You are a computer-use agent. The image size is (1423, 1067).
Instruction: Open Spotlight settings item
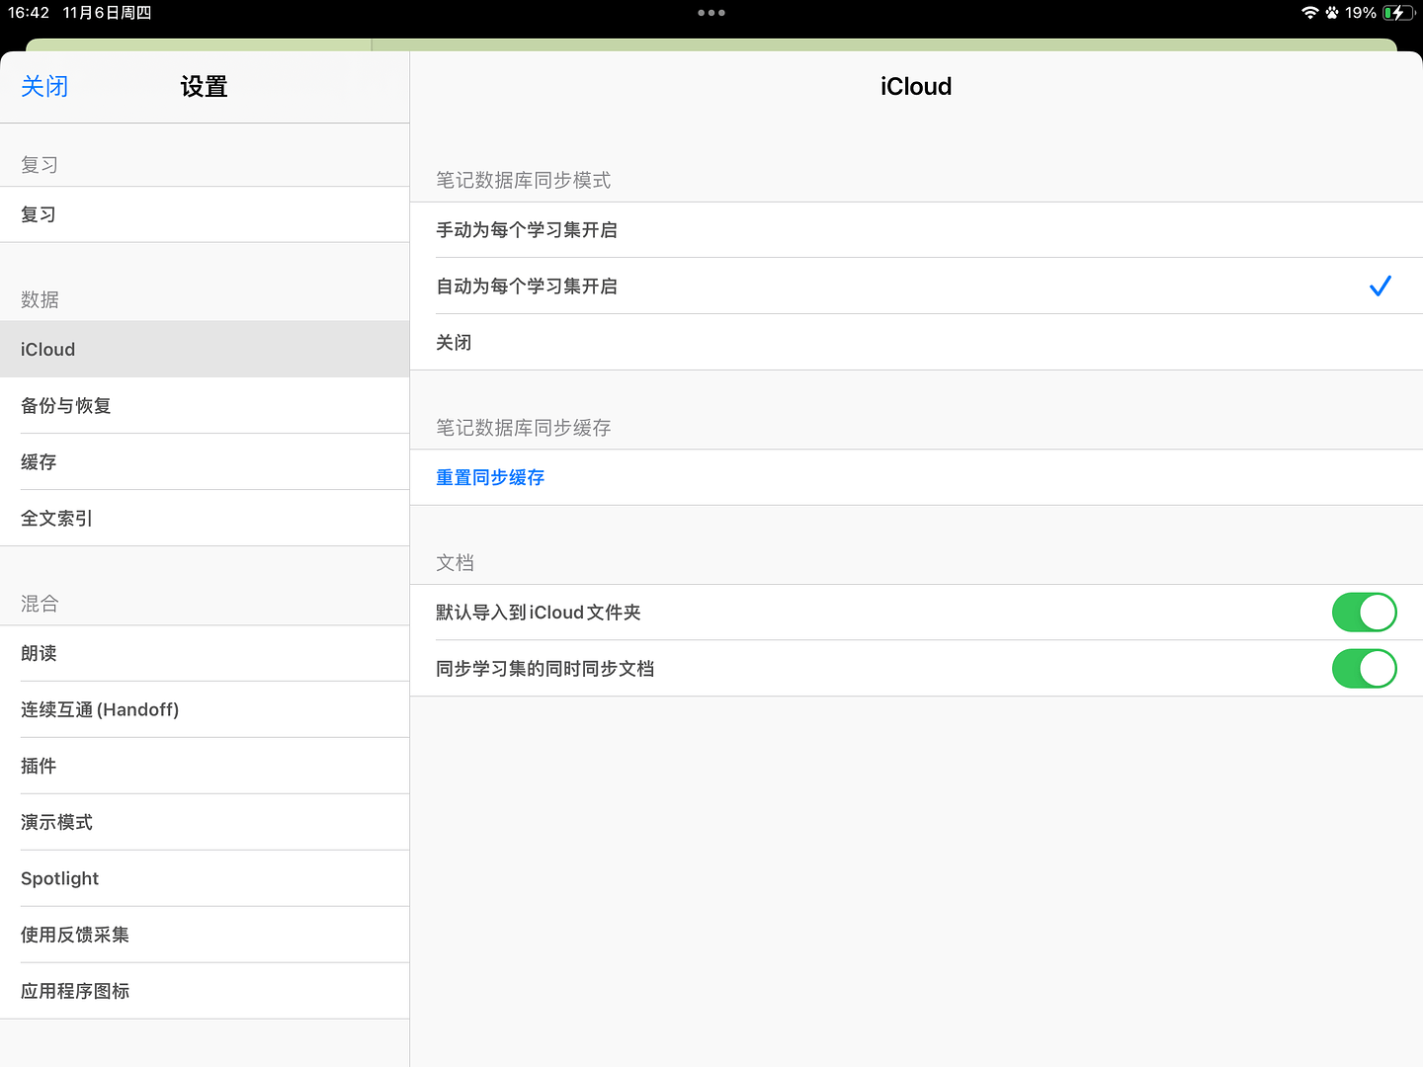(x=60, y=879)
